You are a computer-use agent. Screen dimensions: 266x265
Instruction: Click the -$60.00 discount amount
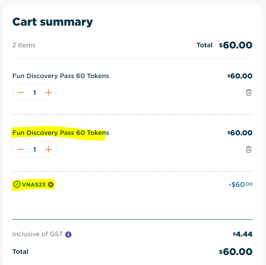pyautogui.click(x=240, y=185)
